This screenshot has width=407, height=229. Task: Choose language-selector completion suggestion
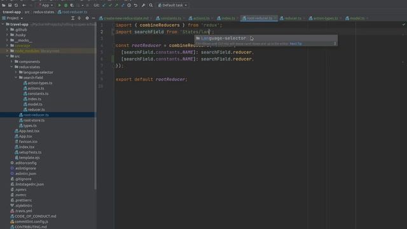[x=266, y=38]
